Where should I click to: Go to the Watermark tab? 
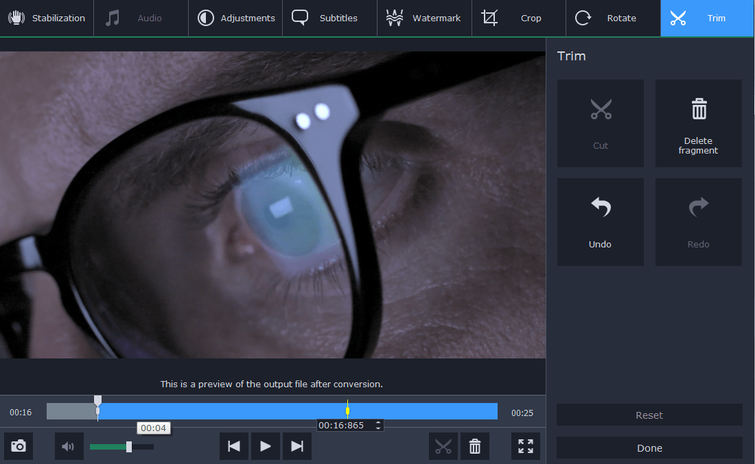[x=423, y=18]
